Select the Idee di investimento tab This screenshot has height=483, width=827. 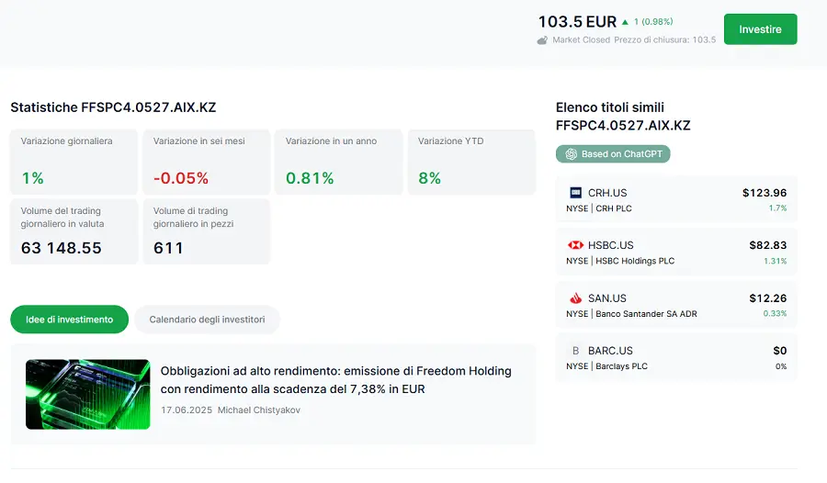tap(70, 320)
